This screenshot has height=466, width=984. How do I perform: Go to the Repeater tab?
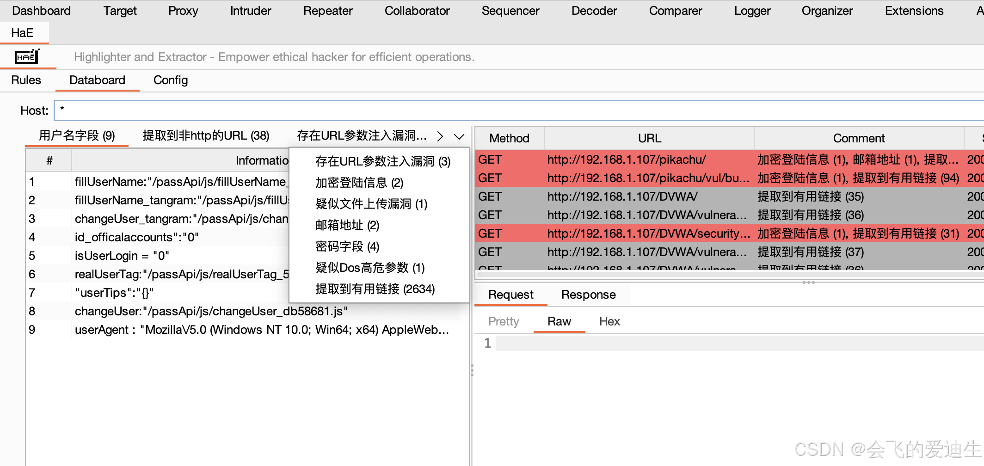tap(328, 11)
